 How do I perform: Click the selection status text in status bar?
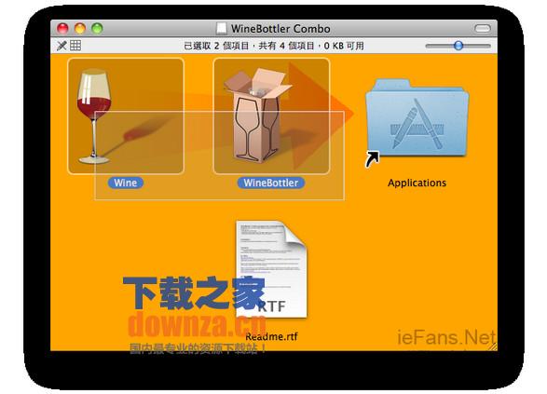pos(274,46)
